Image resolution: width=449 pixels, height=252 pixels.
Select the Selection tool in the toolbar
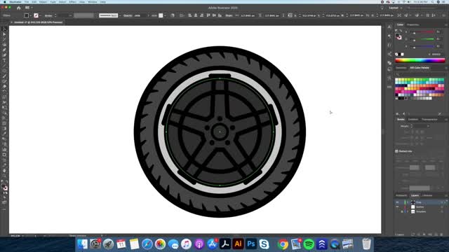(x=4, y=29)
